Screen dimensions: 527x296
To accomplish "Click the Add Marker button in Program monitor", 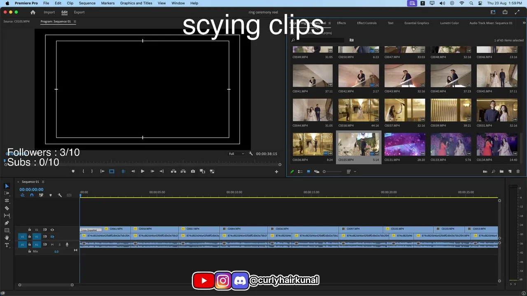I will coord(73,171).
